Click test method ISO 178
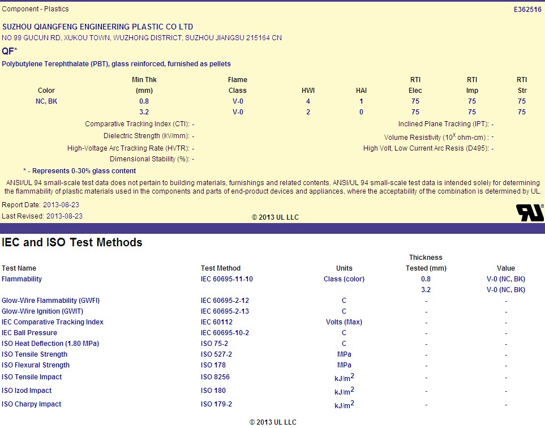The height and width of the screenshot is (428, 545). click(213, 365)
